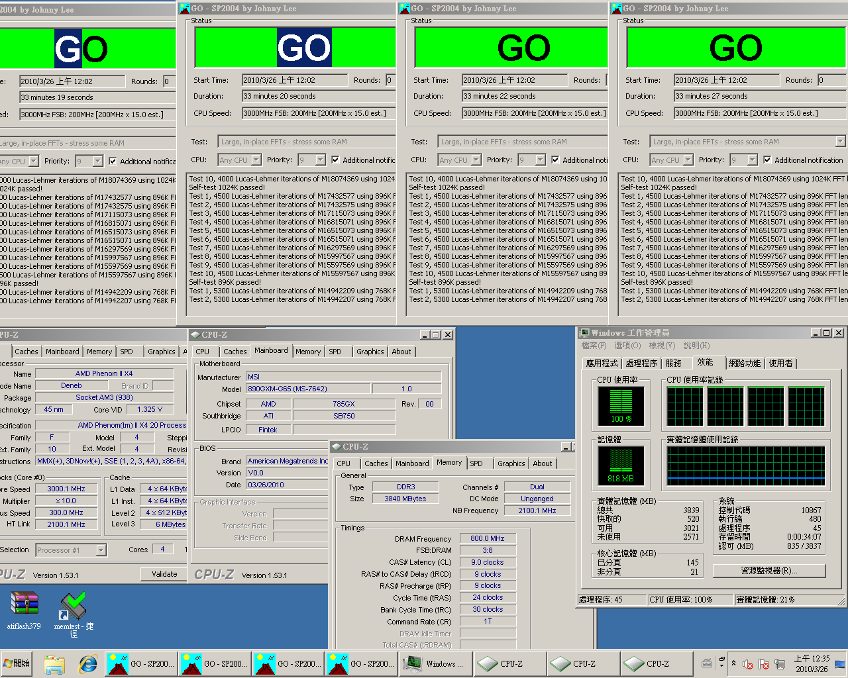Click the keyboard input method icon in taskbar
This screenshot has height=678, width=848.
coord(707,663)
